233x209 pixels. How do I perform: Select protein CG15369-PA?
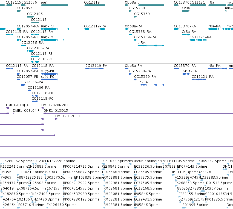coord(145,77)
